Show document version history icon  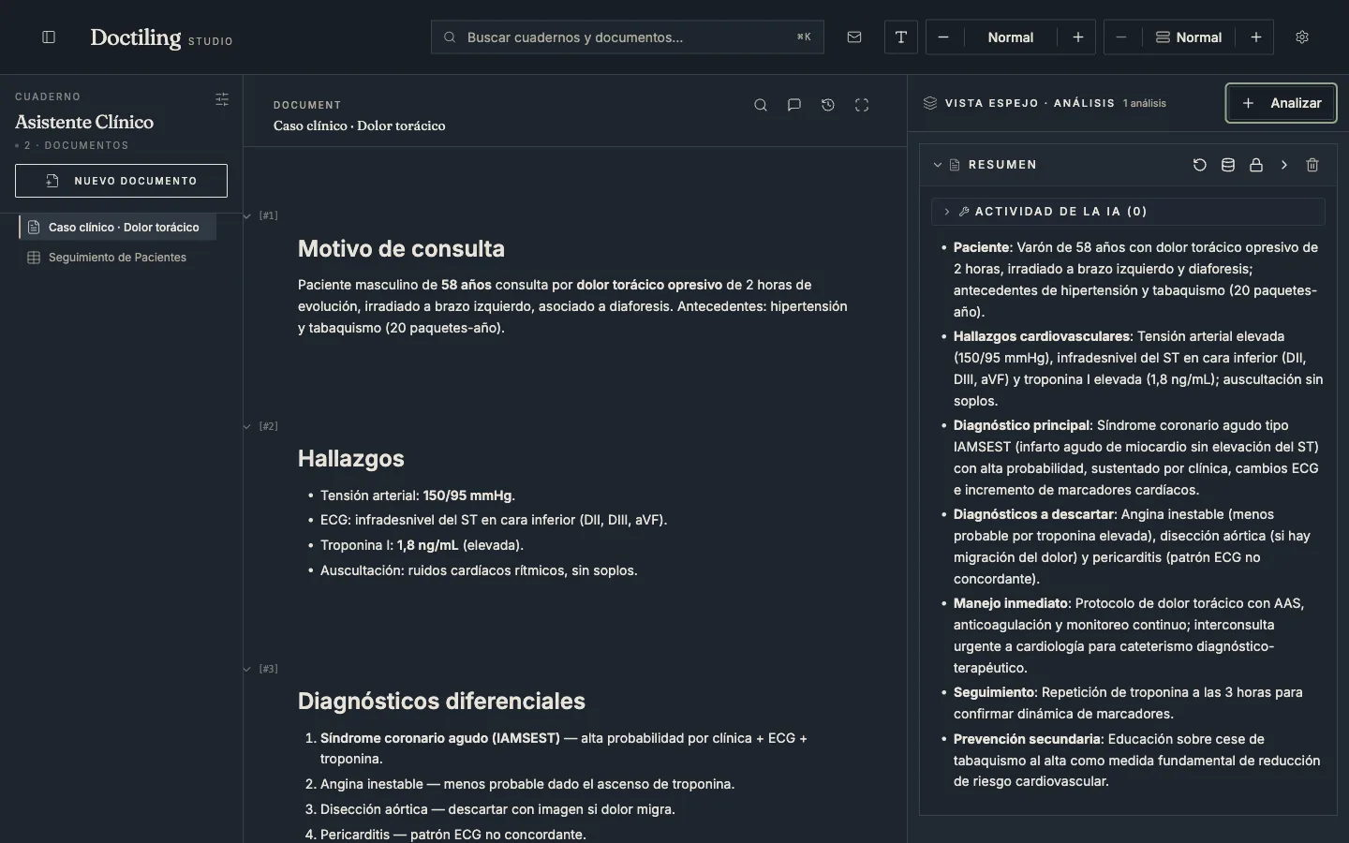[828, 105]
